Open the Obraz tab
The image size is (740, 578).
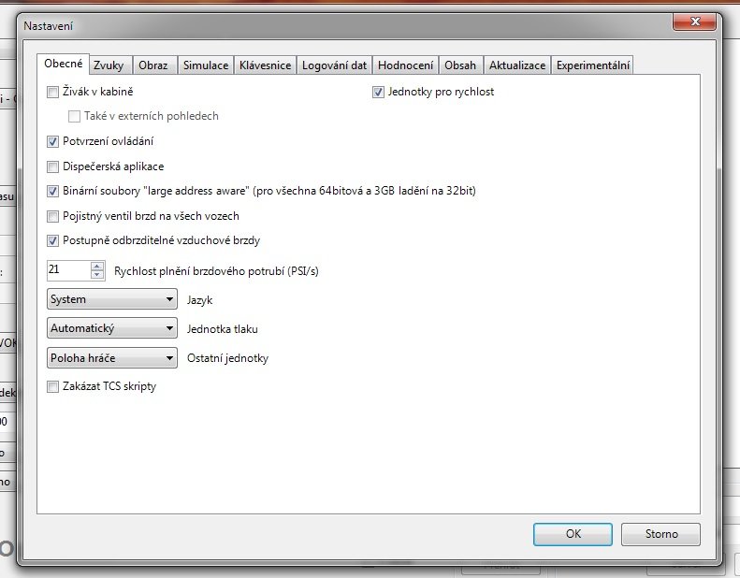pyautogui.click(x=153, y=65)
